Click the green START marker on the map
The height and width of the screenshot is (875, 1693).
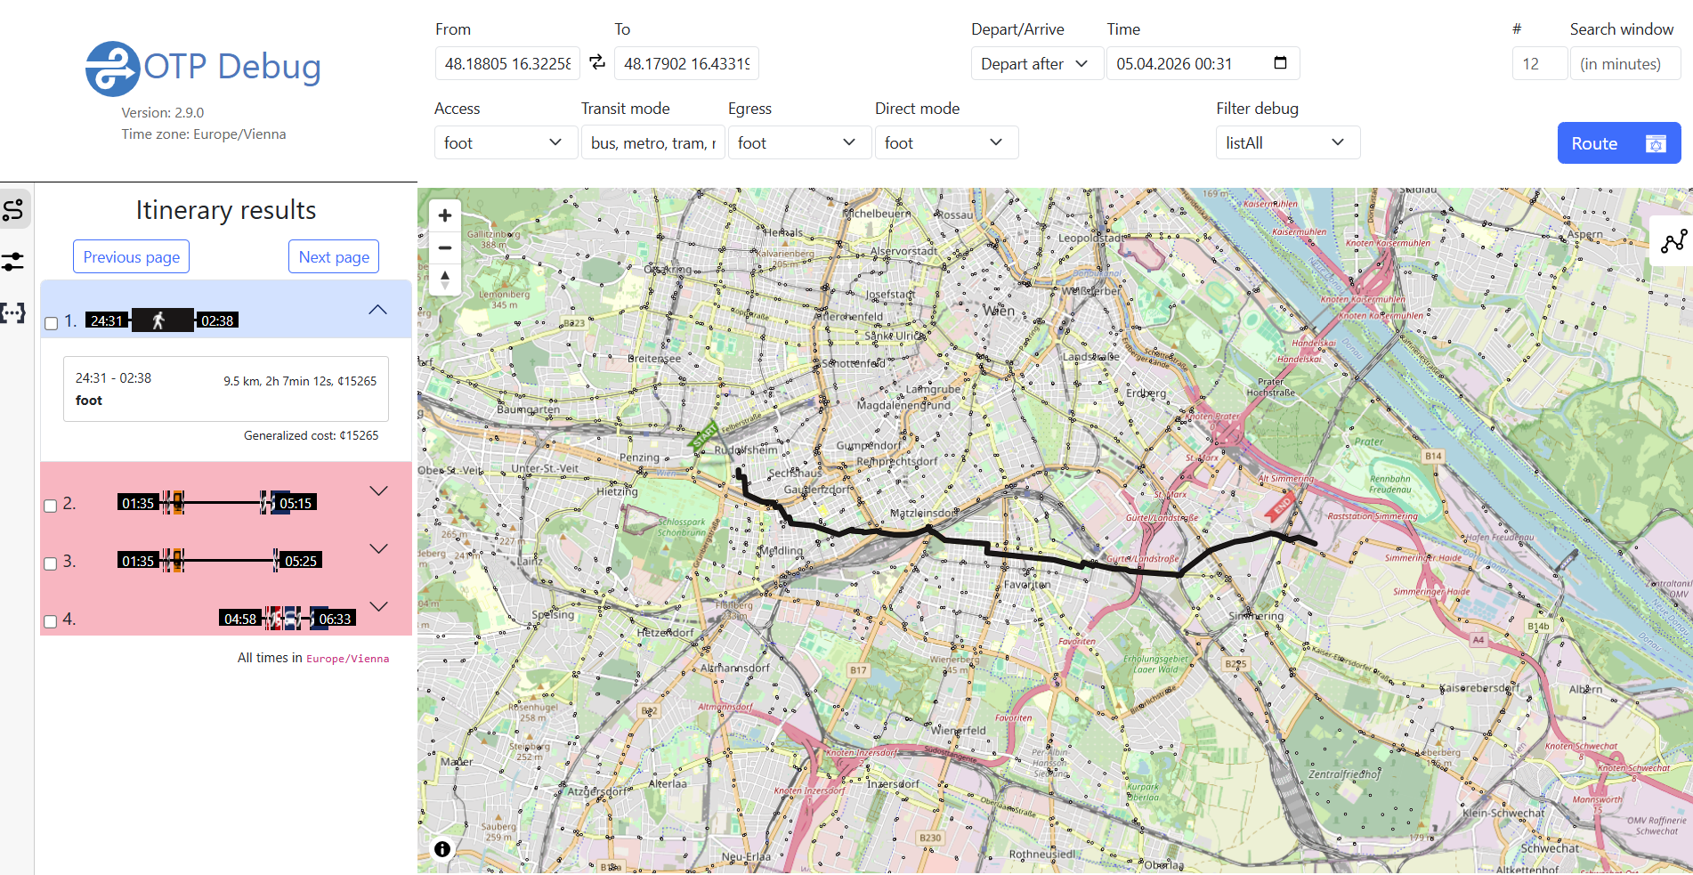[704, 436]
